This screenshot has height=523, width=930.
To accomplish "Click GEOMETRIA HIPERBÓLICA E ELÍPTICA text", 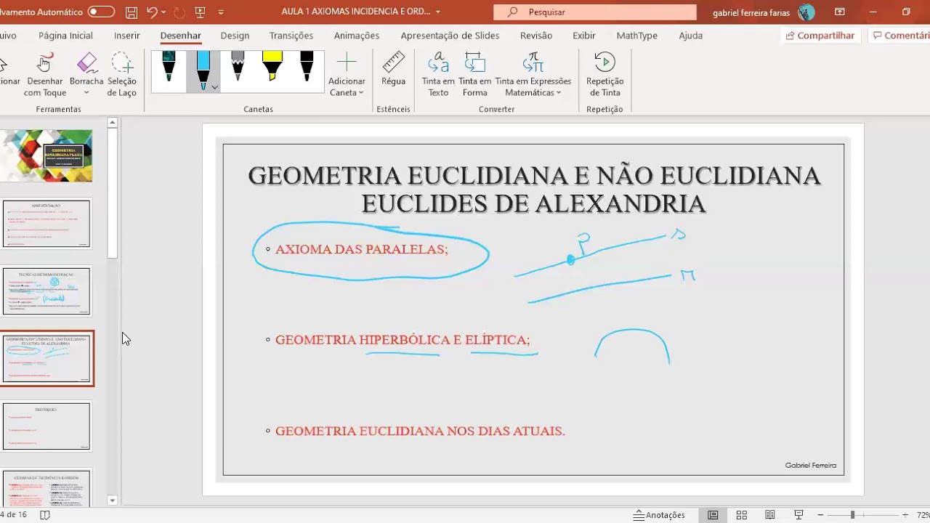I will [x=403, y=340].
